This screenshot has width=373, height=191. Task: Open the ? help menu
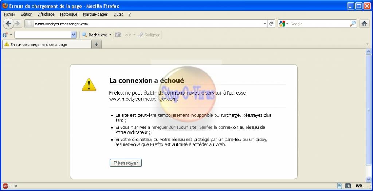click(130, 14)
